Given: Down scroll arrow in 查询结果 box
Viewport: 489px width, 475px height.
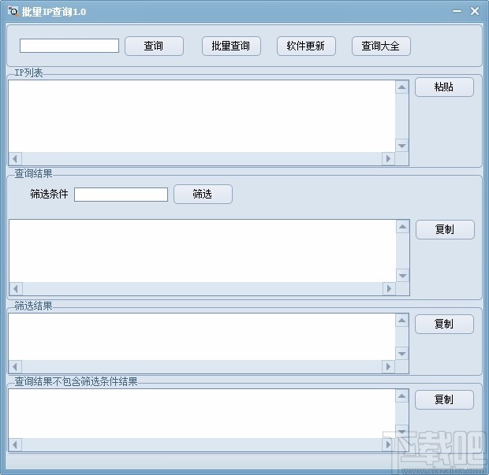Looking at the screenshot, I should coord(402,276).
